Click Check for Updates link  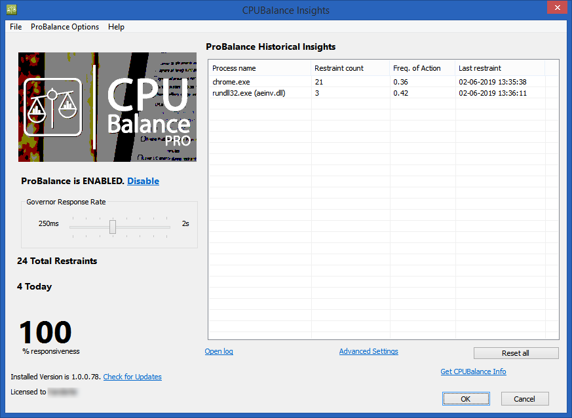132,377
